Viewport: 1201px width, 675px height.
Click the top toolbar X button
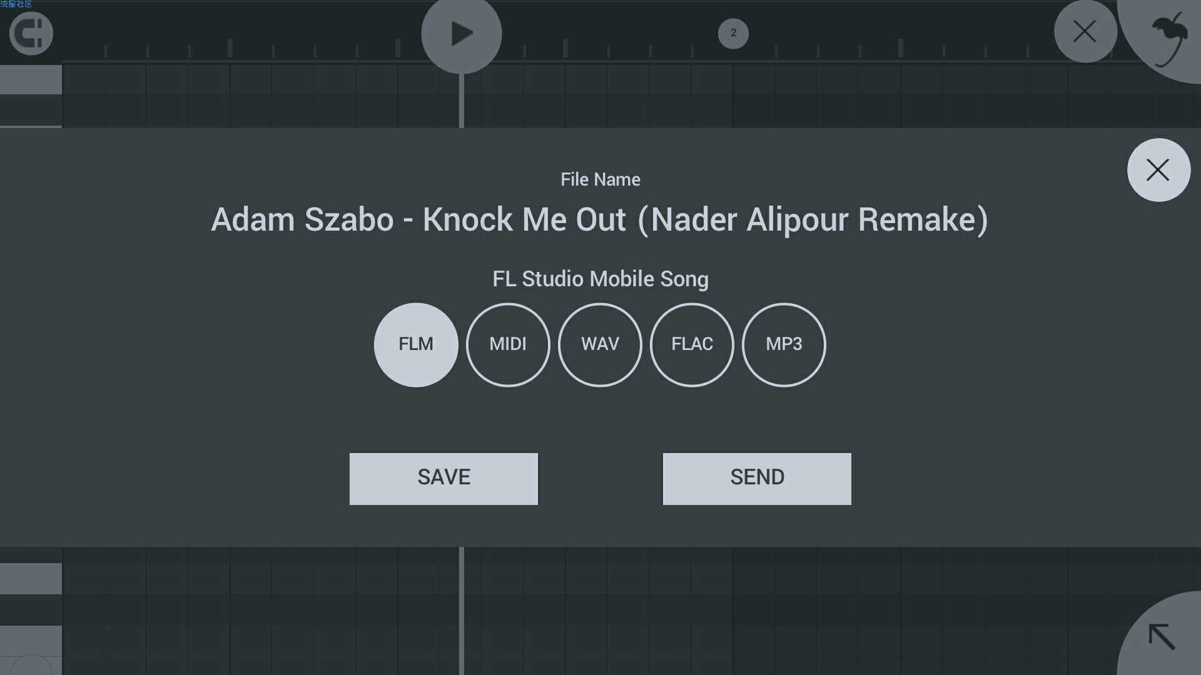click(1085, 31)
